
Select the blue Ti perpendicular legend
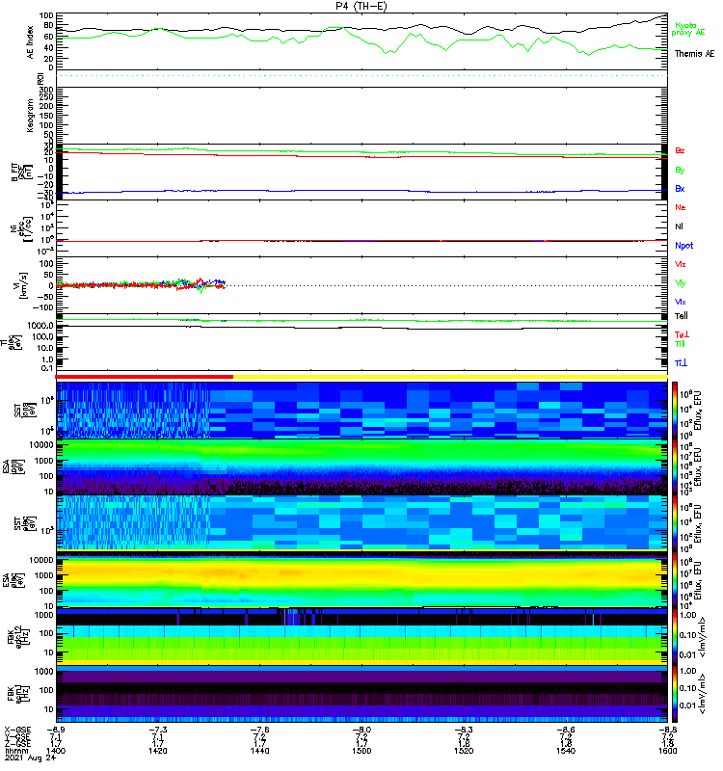(x=681, y=363)
